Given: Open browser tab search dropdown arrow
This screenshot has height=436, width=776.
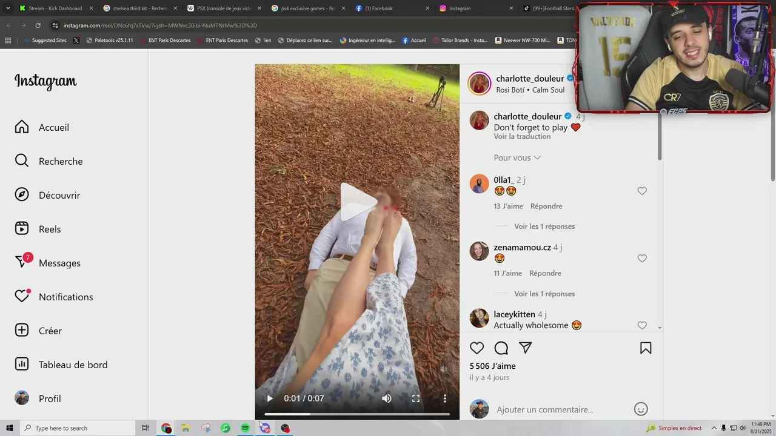Looking at the screenshot, I should point(8,8).
